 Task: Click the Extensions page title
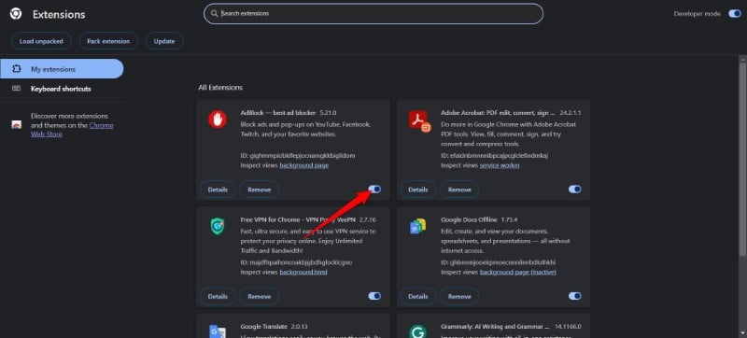tap(59, 15)
